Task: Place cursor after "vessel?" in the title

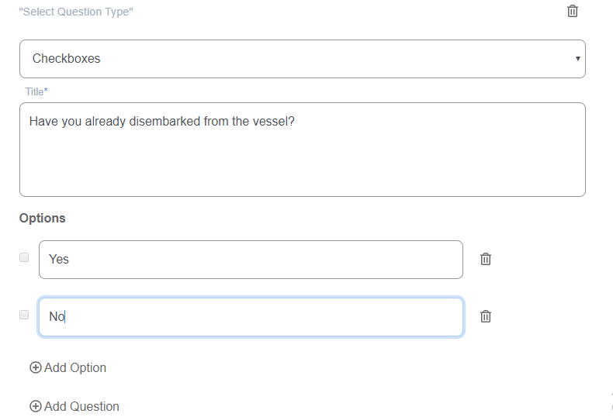Action: pyautogui.click(x=296, y=122)
